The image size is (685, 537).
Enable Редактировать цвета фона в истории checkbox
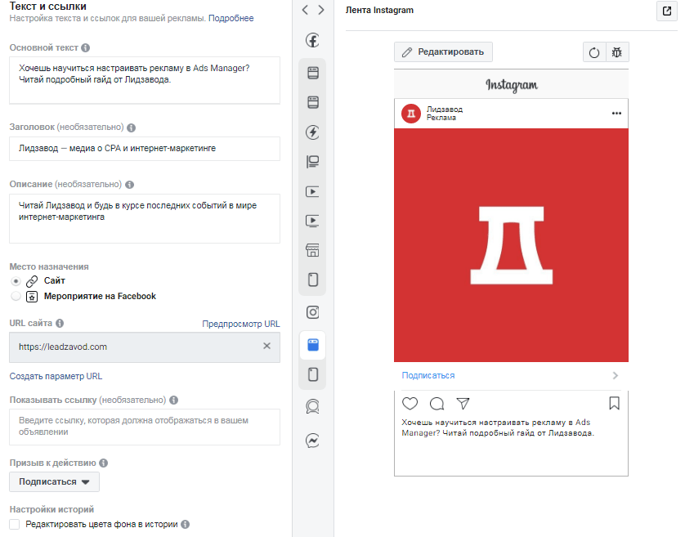point(15,524)
